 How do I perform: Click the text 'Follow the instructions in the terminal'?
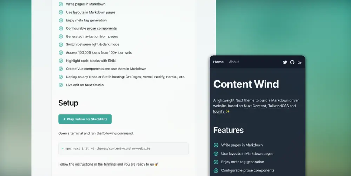(87, 164)
